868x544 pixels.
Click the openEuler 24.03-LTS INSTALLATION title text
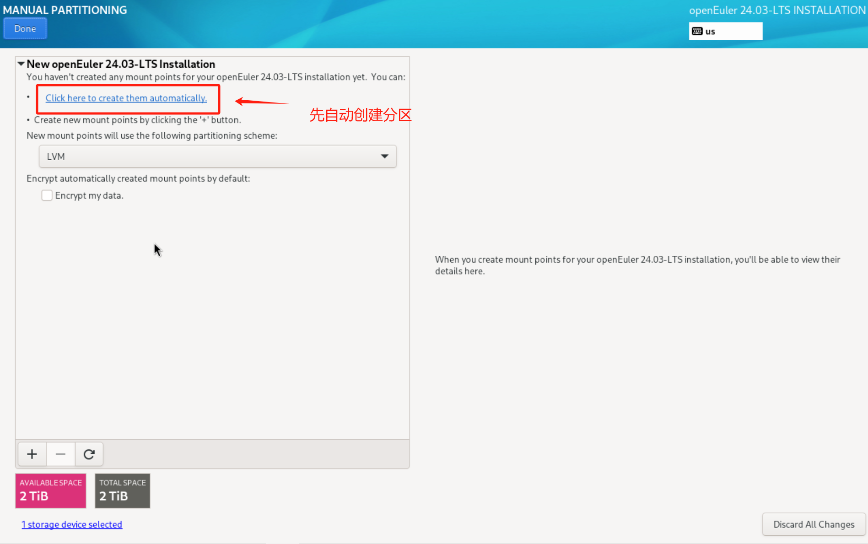[x=777, y=10]
